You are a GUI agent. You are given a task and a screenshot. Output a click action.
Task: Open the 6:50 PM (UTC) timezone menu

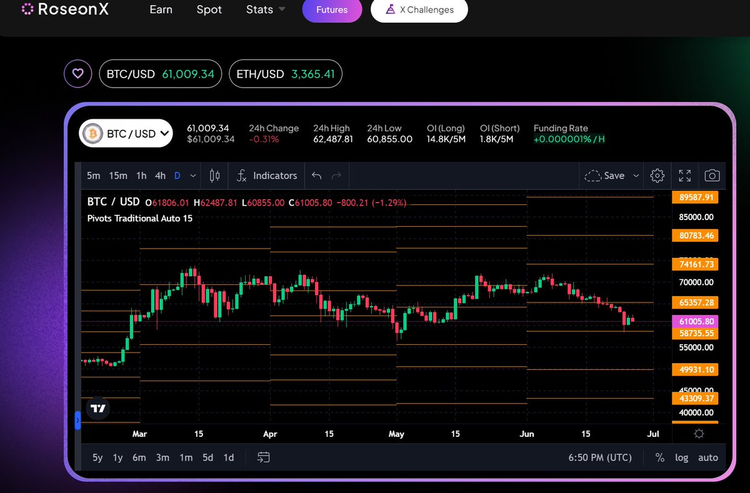tap(600, 457)
